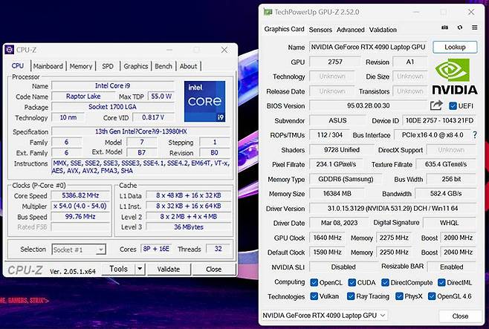Click the Multiplier value x 54.0

80,206
